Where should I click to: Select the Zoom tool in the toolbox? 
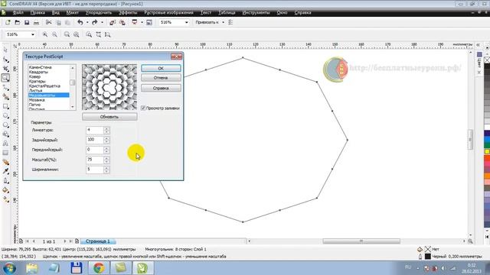pyautogui.click(x=5, y=78)
